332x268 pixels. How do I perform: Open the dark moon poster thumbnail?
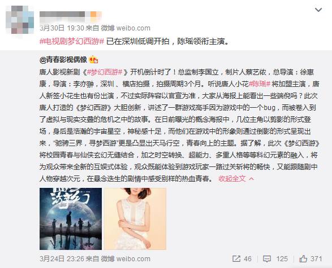click(71, 219)
